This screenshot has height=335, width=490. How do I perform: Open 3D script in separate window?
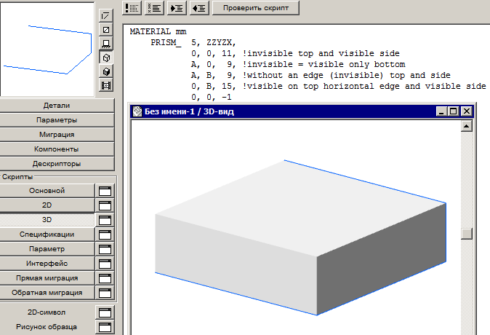pyautogui.click(x=105, y=220)
